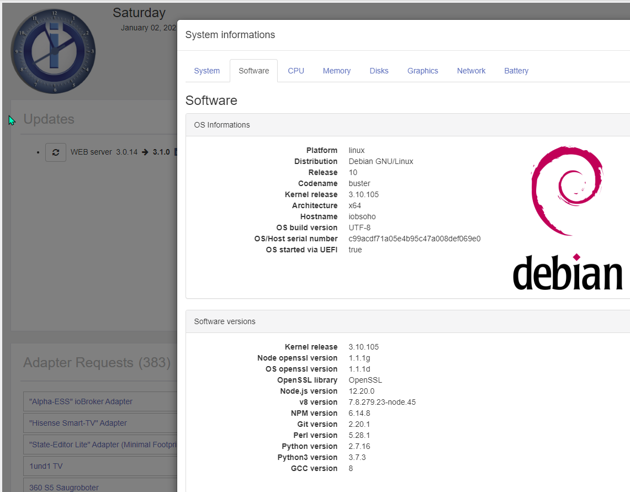Open "Hisense Smart-TV" Adapter request

tap(100, 424)
